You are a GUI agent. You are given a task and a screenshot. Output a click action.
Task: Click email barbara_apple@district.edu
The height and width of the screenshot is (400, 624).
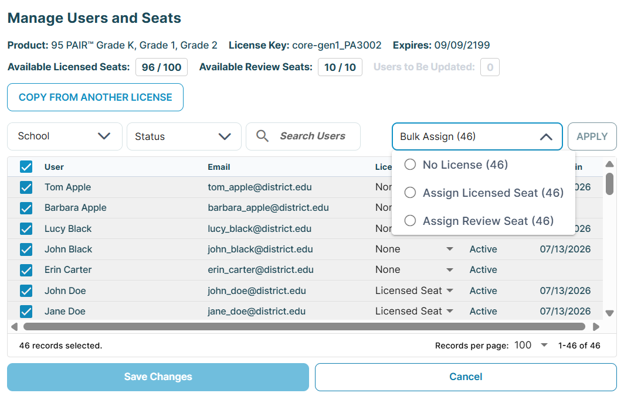point(268,208)
